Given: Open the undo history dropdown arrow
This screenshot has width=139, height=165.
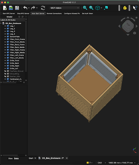Looking at the screenshot, I should [x=29, y=8].
